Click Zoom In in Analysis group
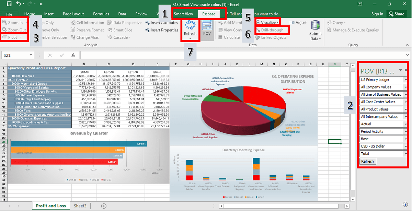Image resolution: width=412 pixels, height=211 pixels. (13, 23)
